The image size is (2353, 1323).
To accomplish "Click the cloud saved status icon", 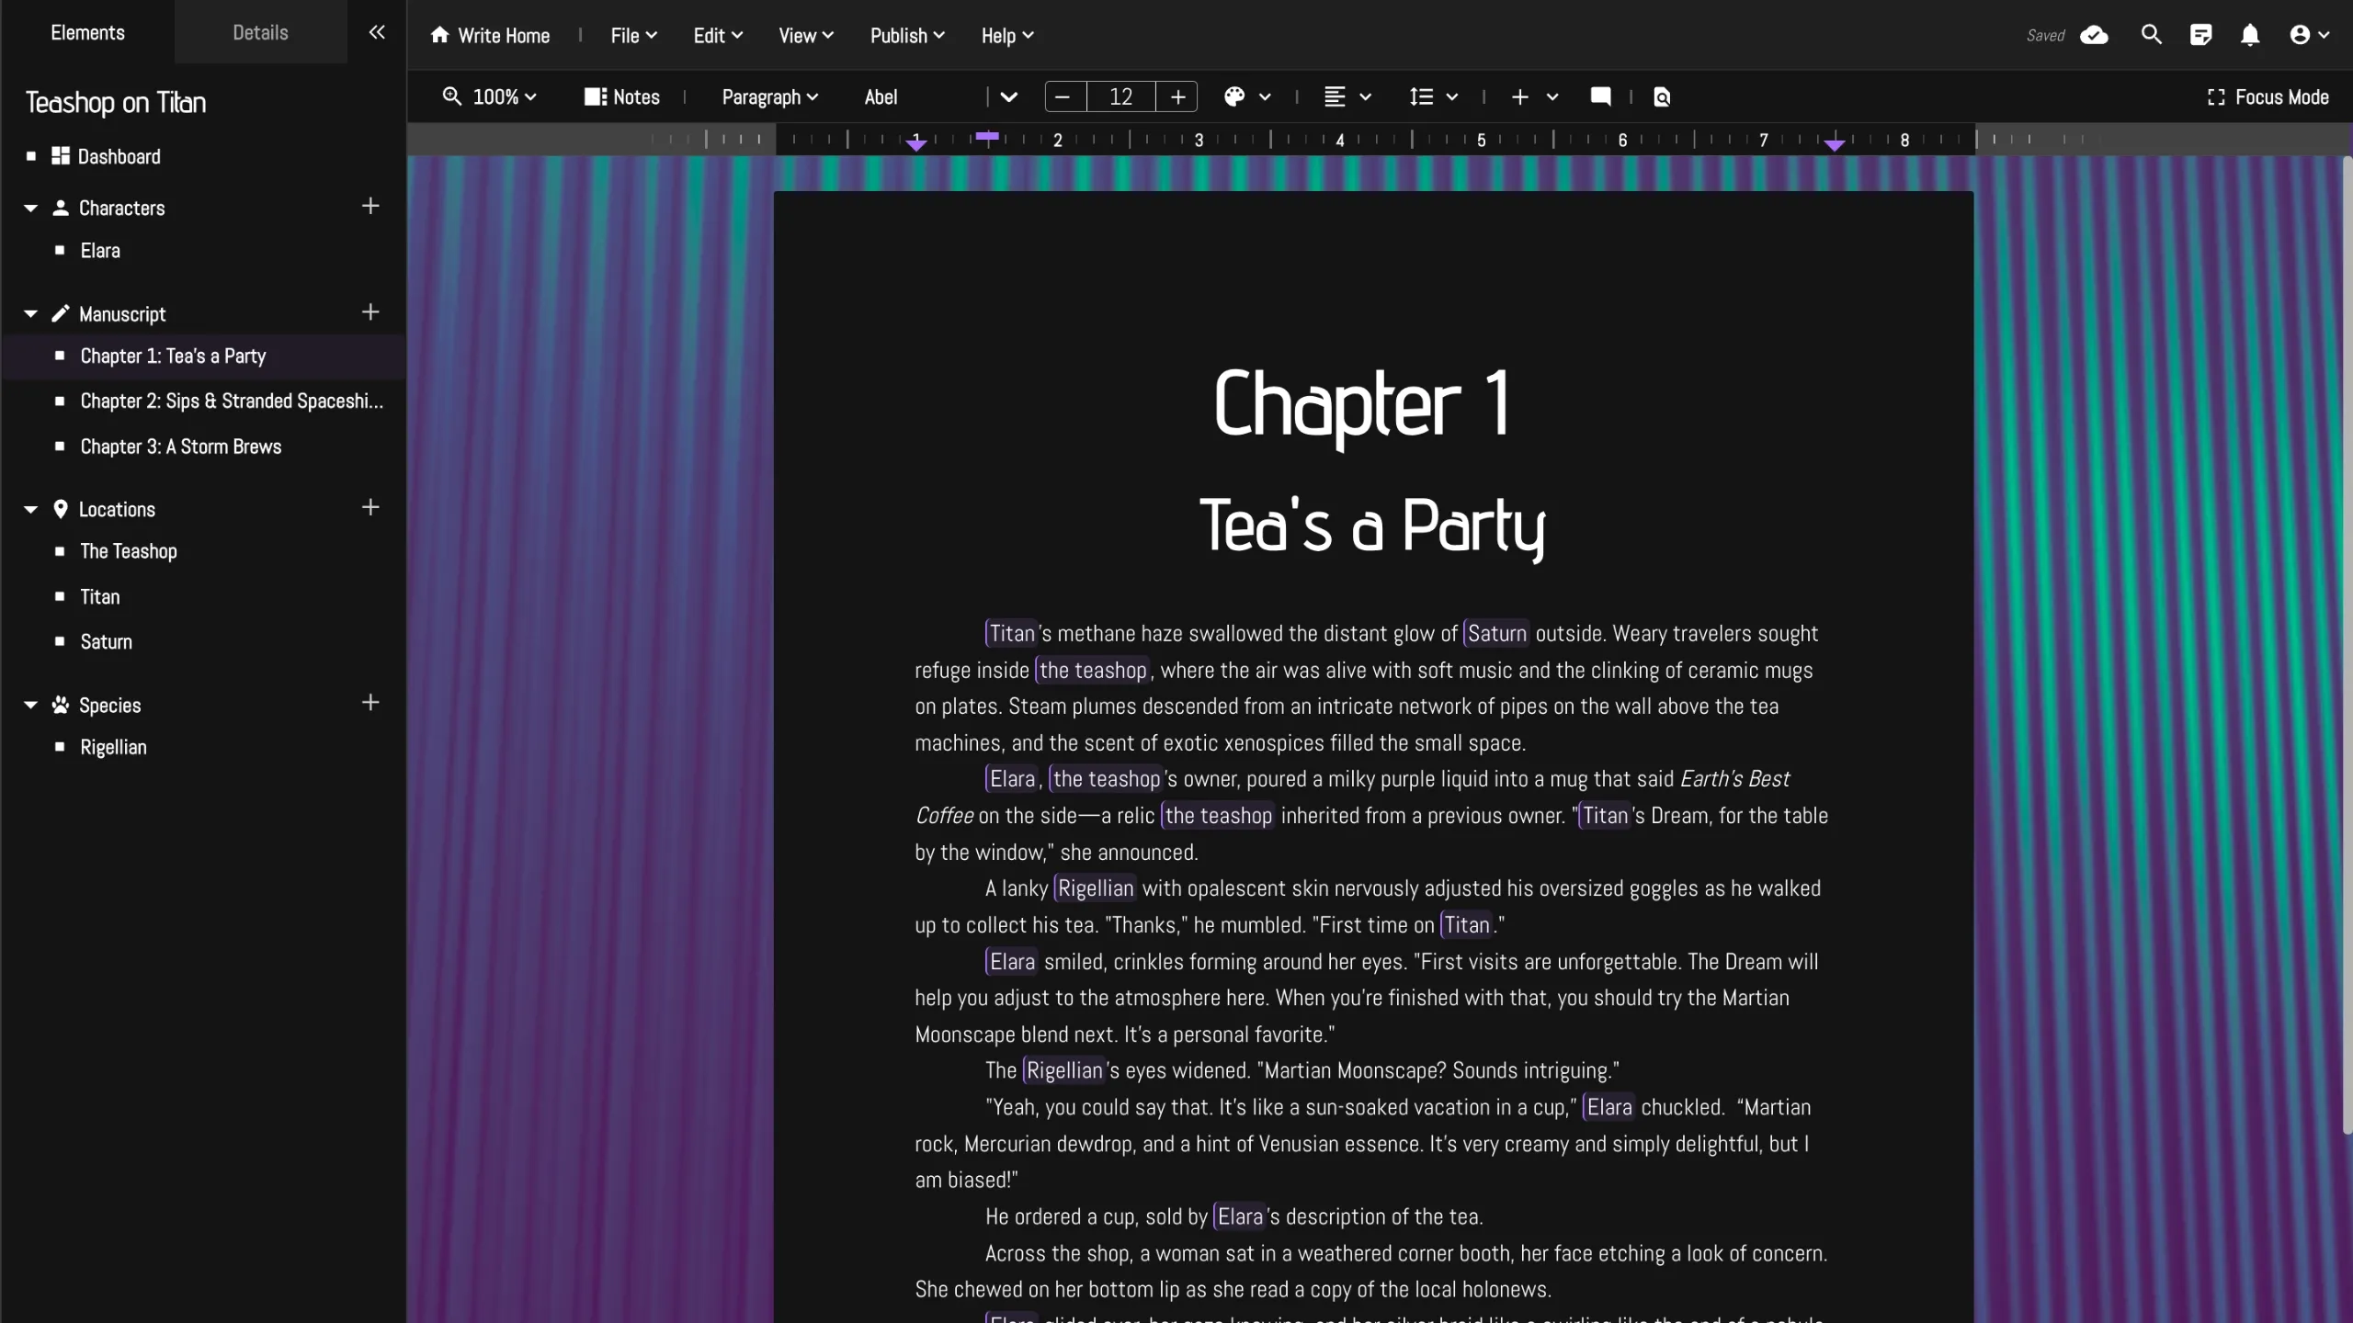I will pyautogui.click(x=2094, y=35).
